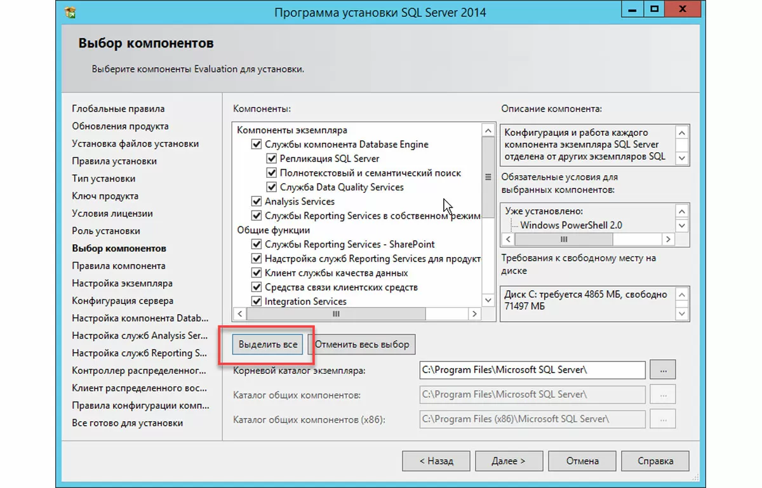Toggle Reporting Services в собственном режиме checkbox
The height and width of the screenshot is (488, 762).
tap(257, 216)
